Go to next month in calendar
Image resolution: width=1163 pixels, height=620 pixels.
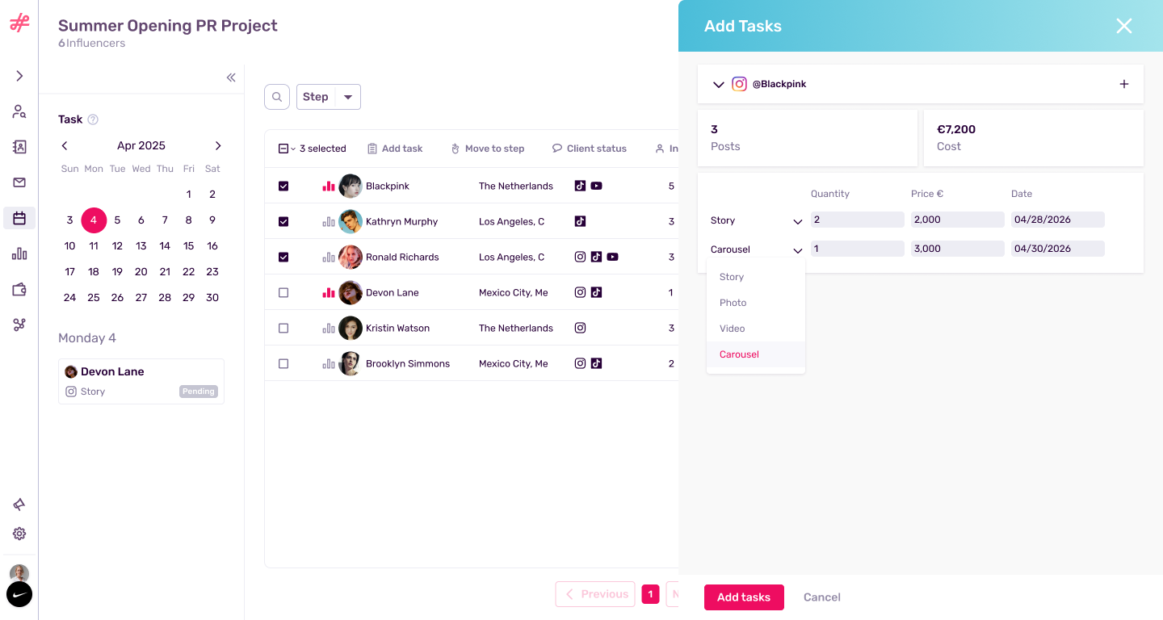[218, 145]
